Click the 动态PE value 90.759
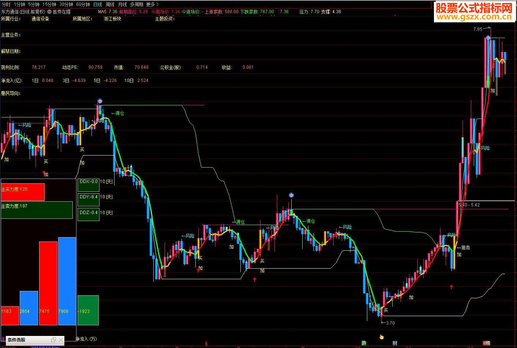This screenshot has width=517, height=348. [95, 67]
